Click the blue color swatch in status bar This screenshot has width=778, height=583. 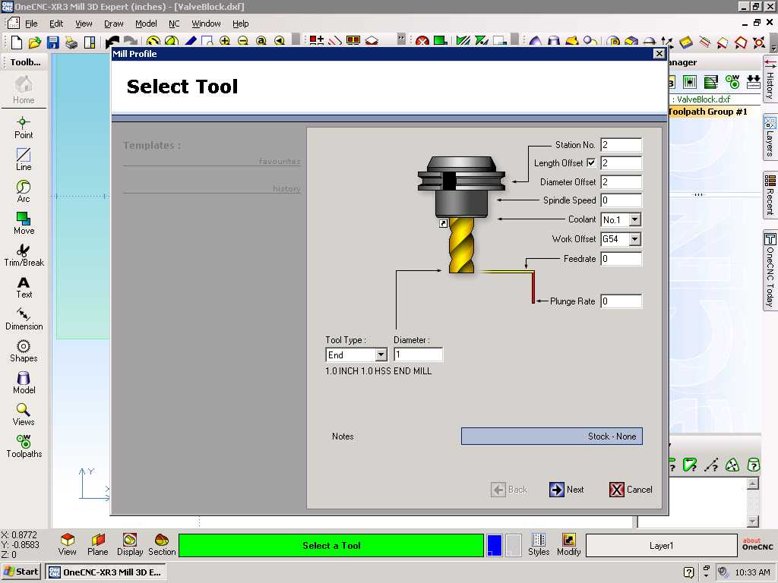pyautogui.click(x=494, y=545)
